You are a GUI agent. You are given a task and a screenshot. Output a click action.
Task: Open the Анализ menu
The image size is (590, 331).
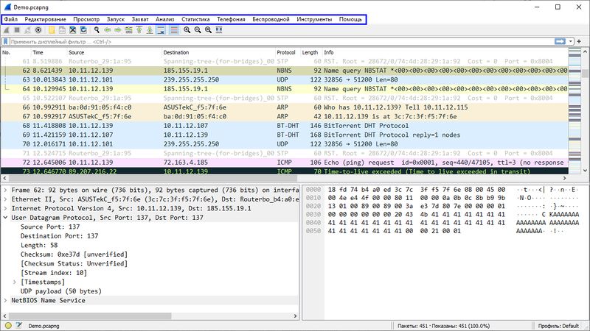(164, 19)
